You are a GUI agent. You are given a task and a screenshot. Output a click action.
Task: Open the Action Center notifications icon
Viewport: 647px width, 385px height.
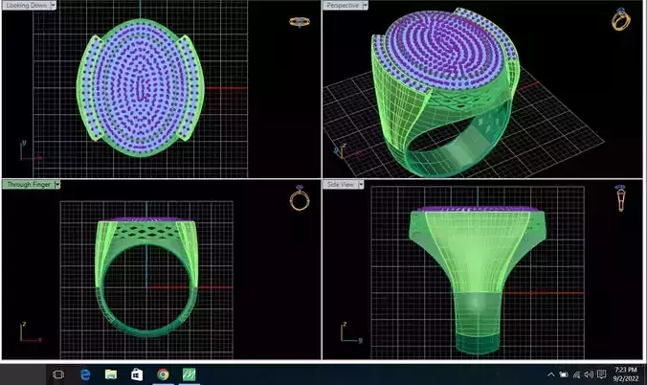pyautogui.click(x=602, y=374)
